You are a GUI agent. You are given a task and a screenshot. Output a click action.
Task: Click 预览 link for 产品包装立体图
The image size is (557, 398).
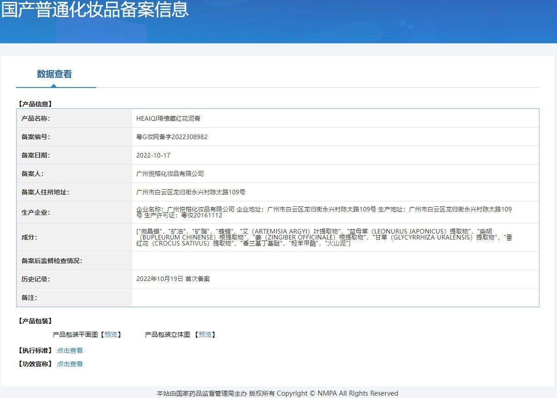point(205,334)
